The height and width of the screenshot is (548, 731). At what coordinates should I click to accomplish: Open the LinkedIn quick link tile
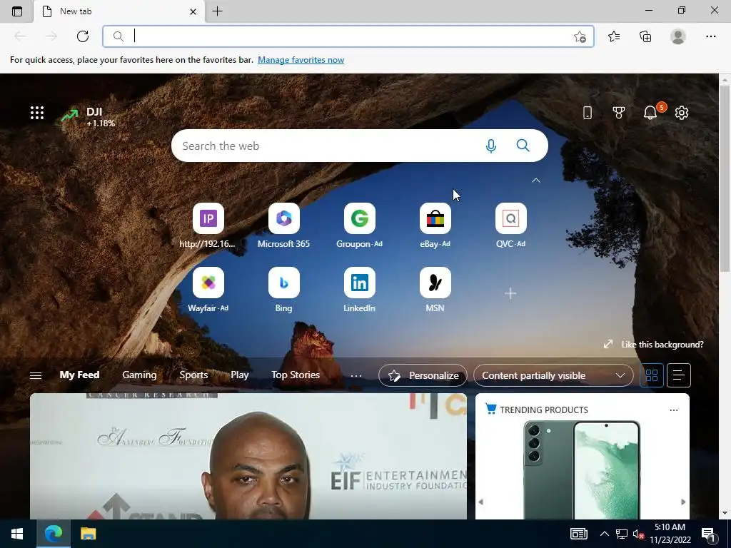pos(360,290)
